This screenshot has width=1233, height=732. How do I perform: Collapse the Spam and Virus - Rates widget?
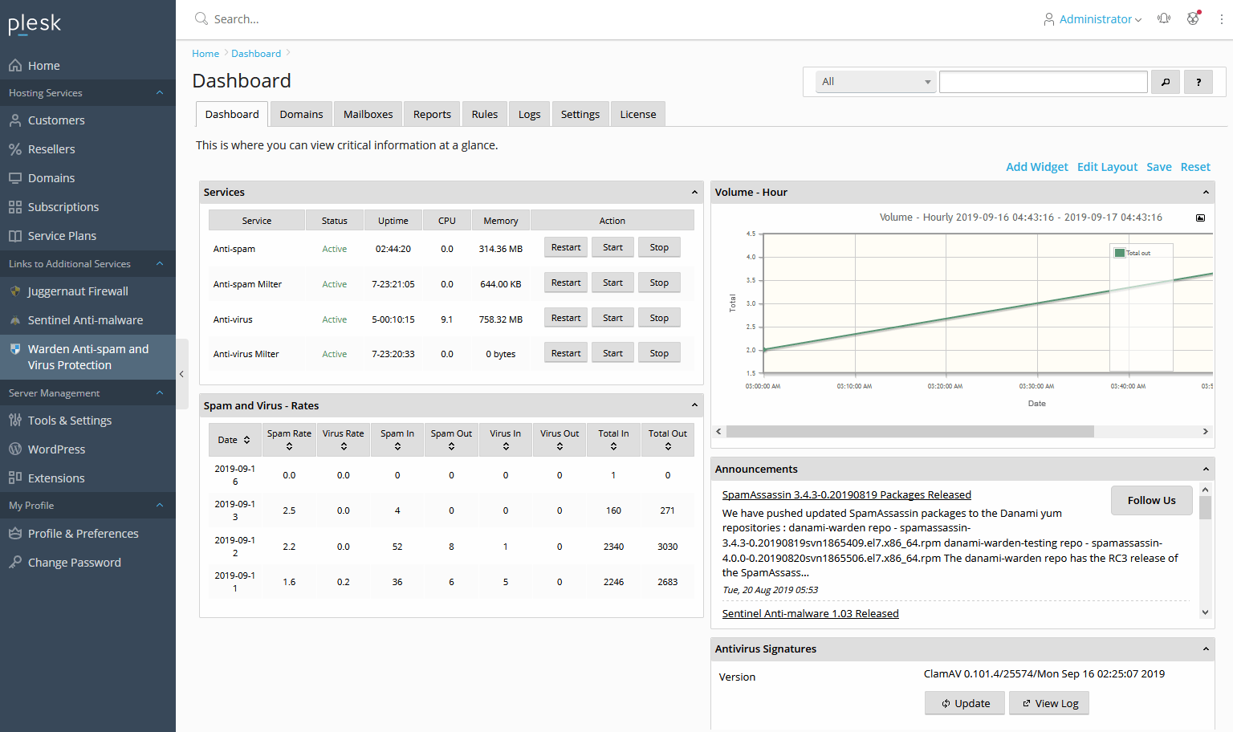point(694,406)
